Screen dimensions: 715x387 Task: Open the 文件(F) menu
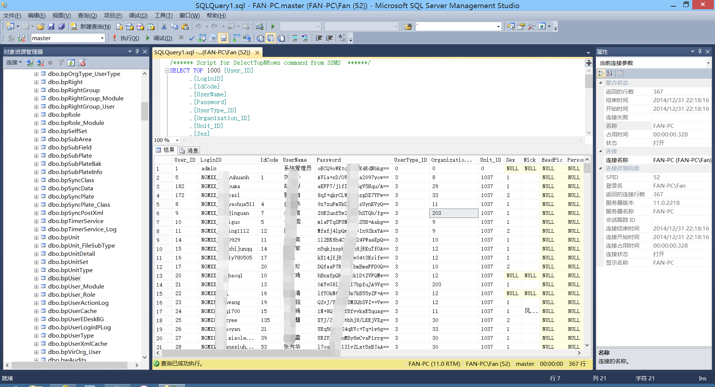click(12, 15)
